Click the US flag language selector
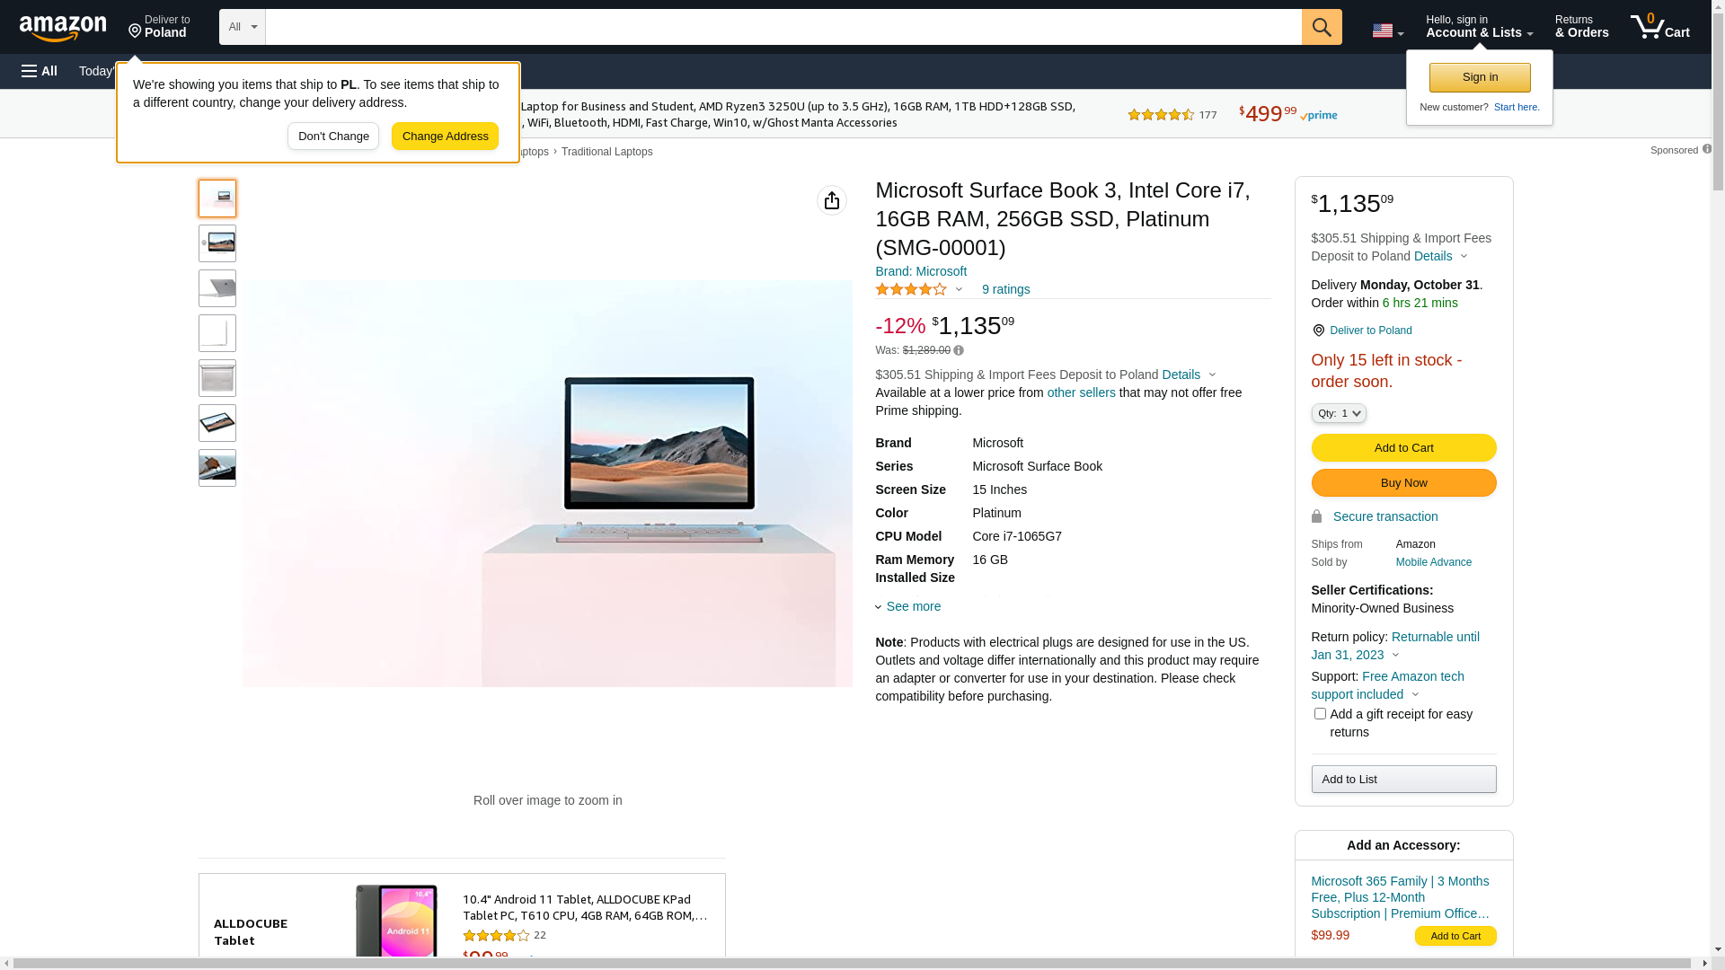Image resolution: width=1725 pixels, height=970 pixels. tap(1386, 31)
